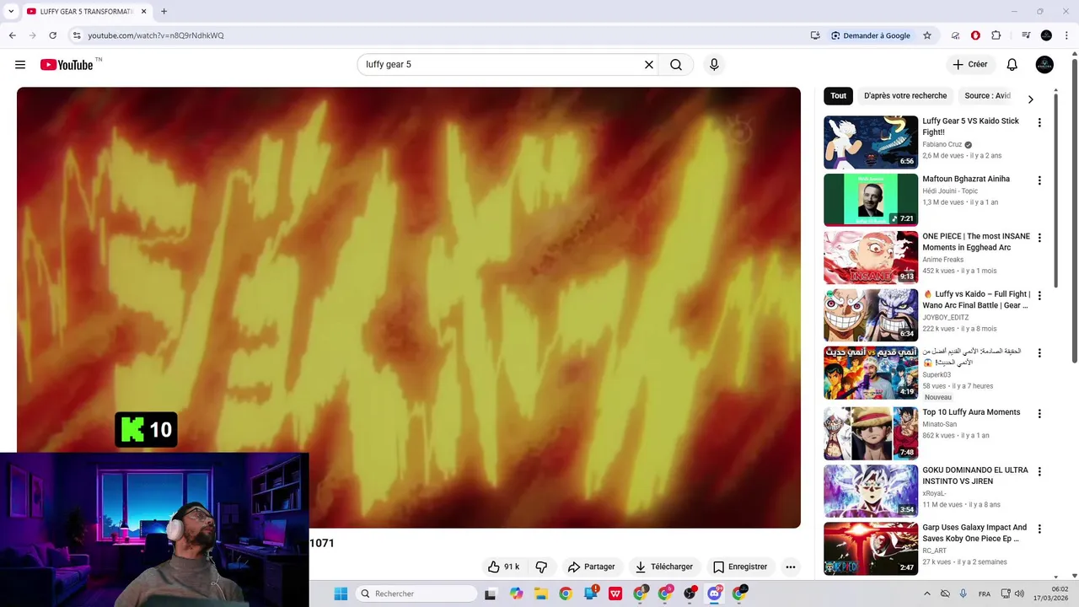
Task: Open options for Garp Uses Galaxy Impact video
Action: 1039,529
